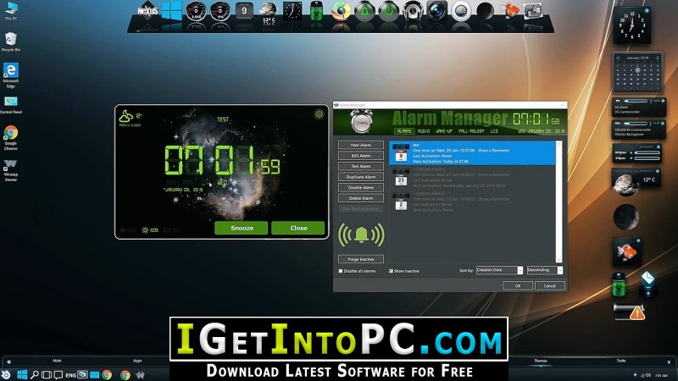The width and height of the screenshot is (678, 381).
Task: Switch to the Alarms tab
Action: [404, 131]
